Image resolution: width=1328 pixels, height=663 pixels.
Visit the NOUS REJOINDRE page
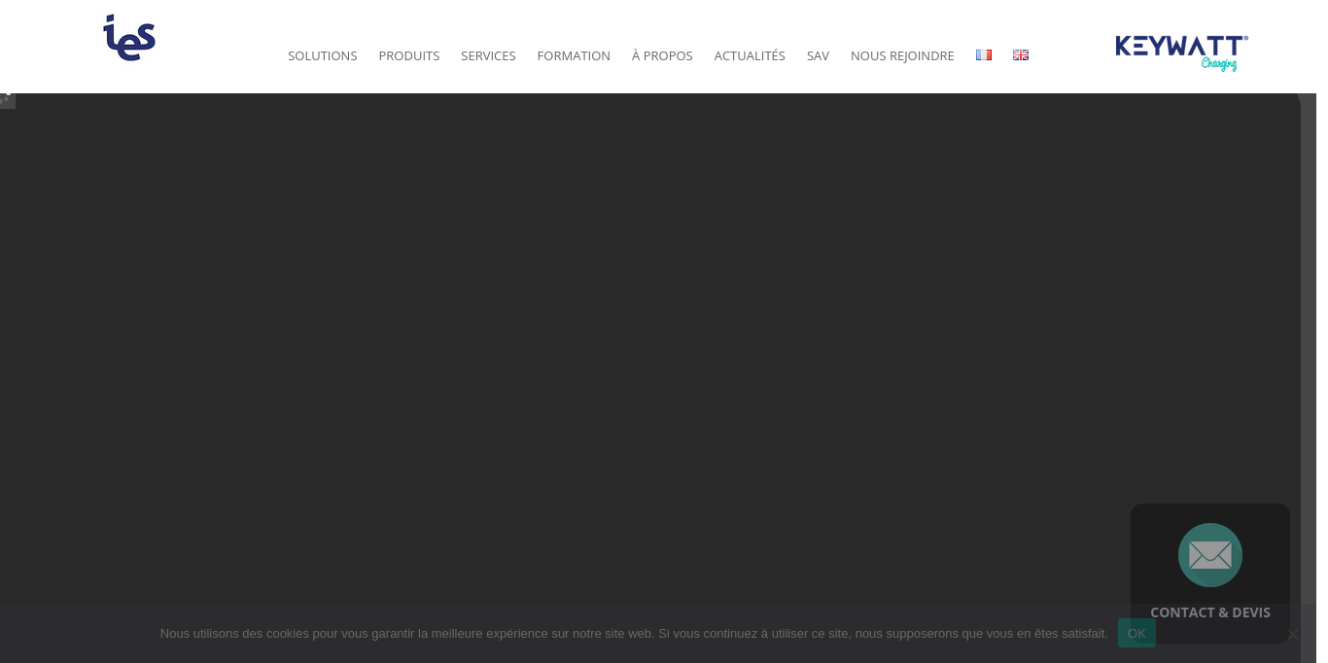pyautogui.click(x=902, y=56)
